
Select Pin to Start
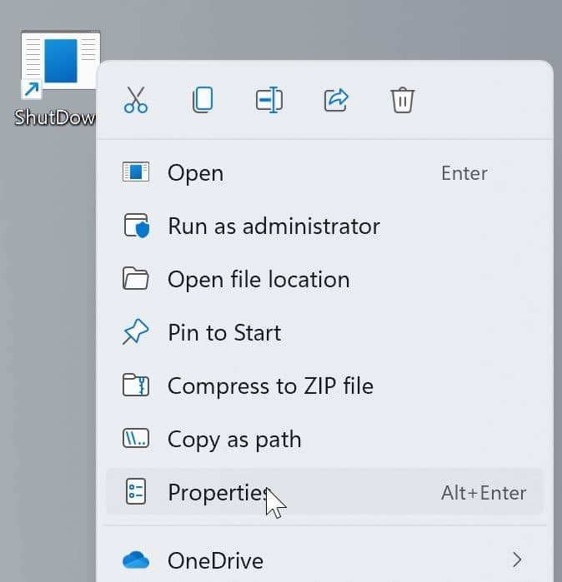point(224,333)
